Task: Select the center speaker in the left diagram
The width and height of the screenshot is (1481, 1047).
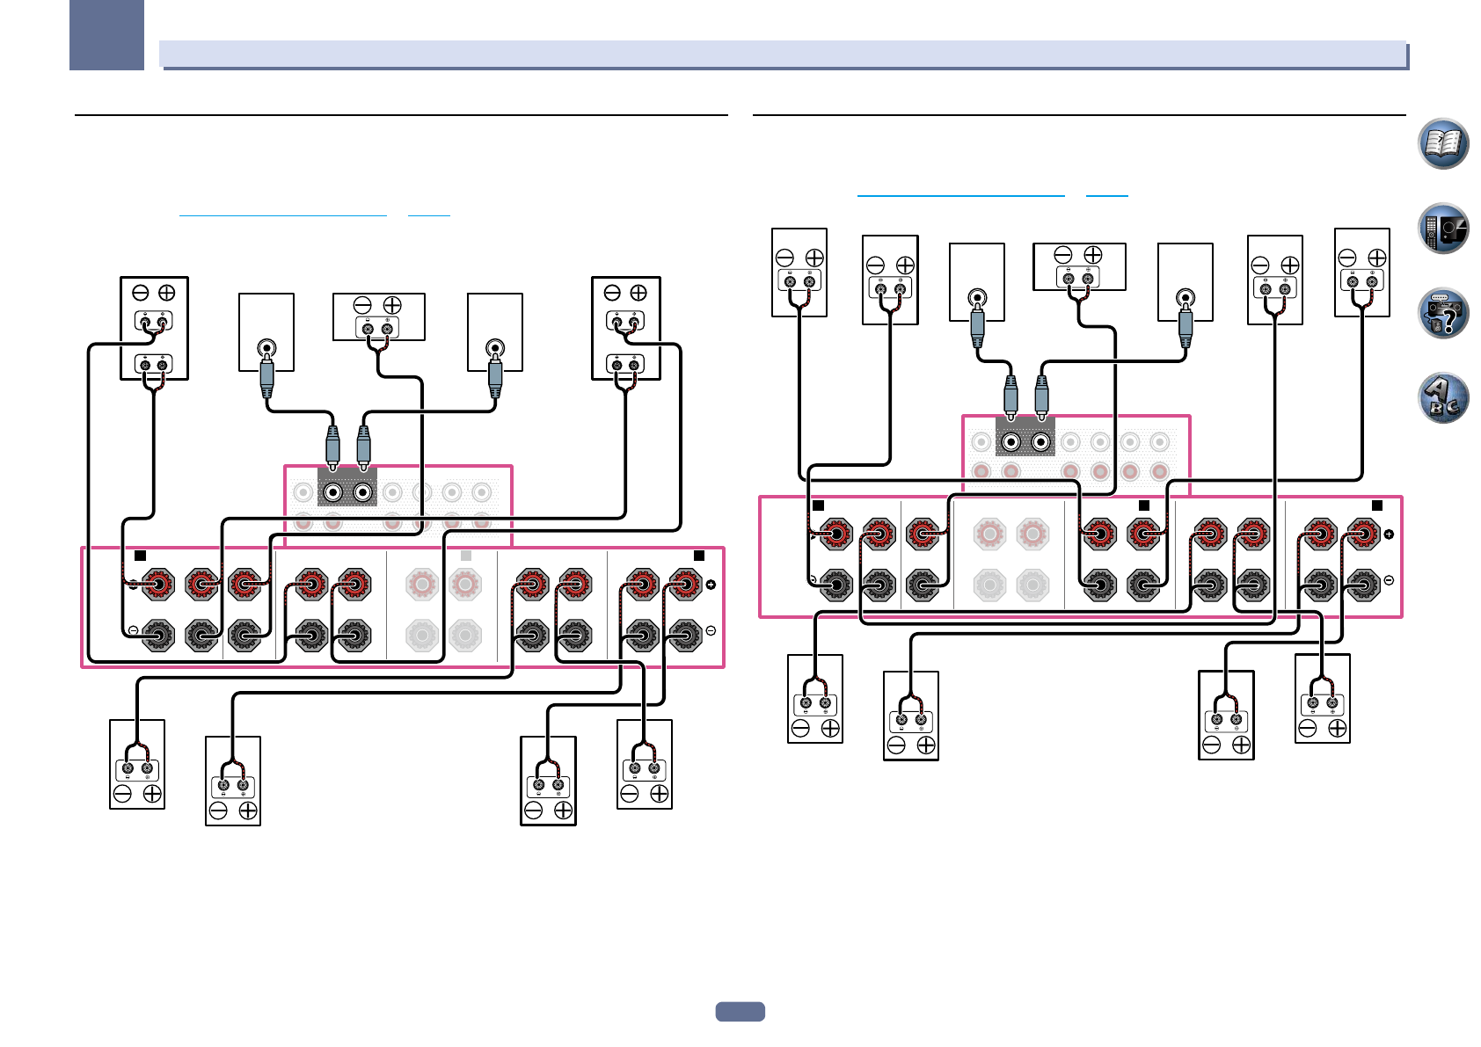Action: click(x=378, y=317)
